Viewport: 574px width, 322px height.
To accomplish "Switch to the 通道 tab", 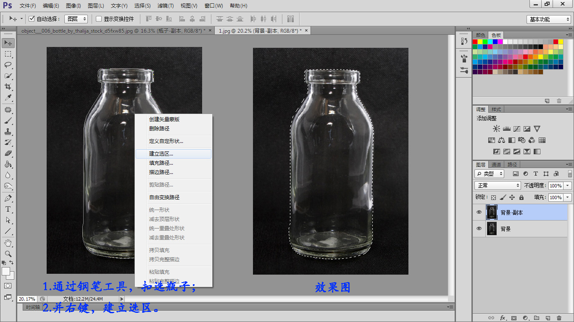I will coord(496,164).
